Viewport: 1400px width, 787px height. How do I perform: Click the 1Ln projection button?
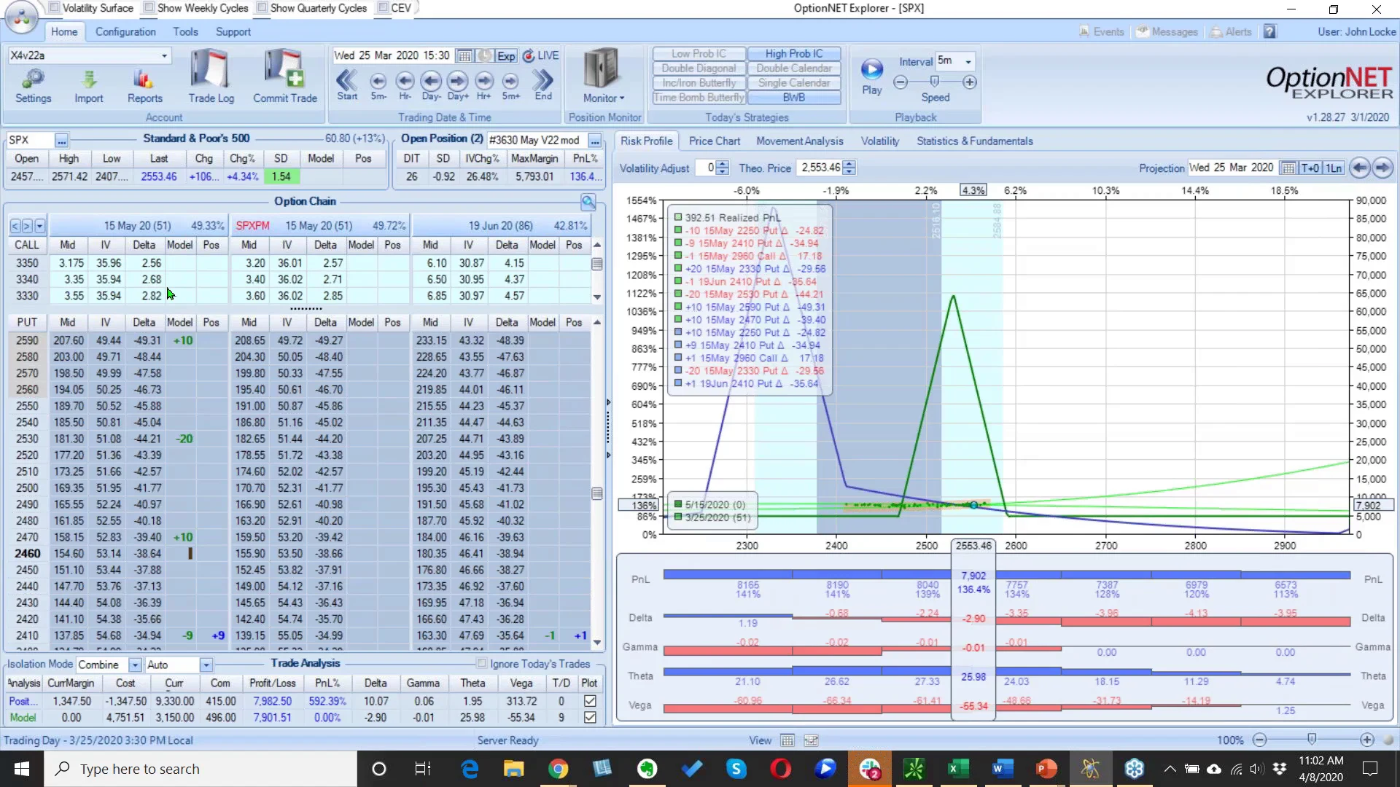coord(1334,168)
